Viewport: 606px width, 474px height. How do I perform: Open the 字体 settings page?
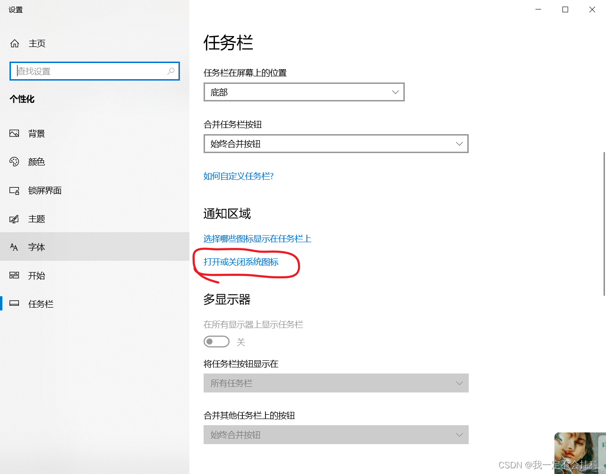[x=95, y=246]
